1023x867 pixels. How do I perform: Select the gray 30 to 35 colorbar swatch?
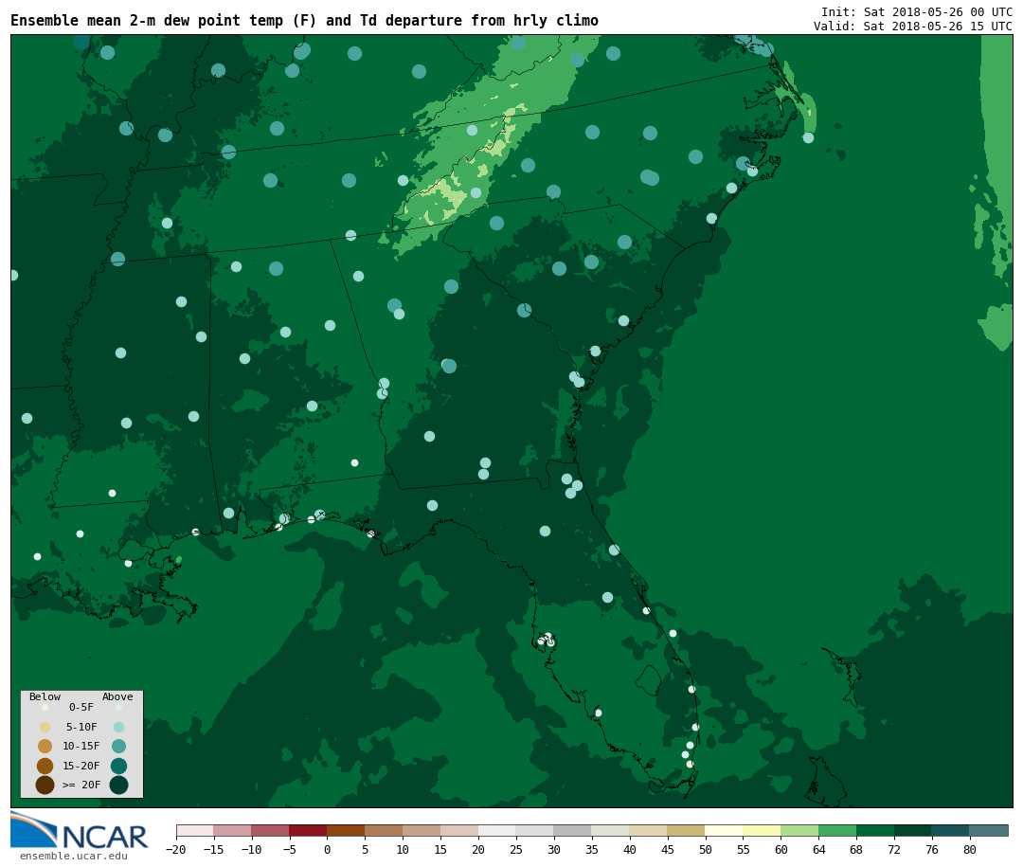coord(573,830)
